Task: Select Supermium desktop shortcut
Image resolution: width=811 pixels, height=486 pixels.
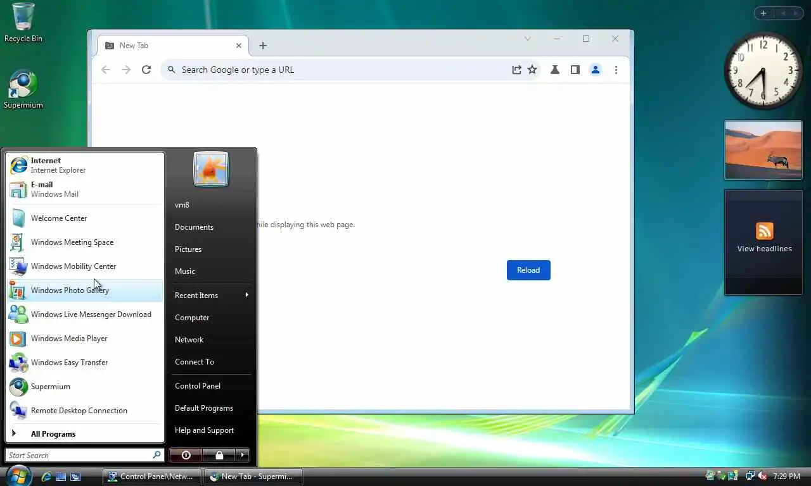Action: pyautogui.click(x=23, y=89)
